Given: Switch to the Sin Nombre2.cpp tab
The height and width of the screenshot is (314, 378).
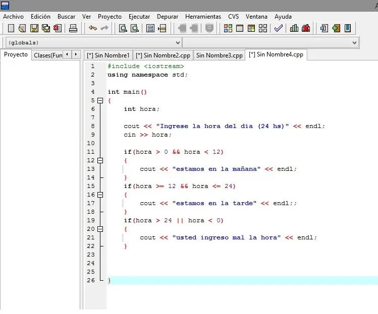Looking at the screenshot, I should click(163, 55).
